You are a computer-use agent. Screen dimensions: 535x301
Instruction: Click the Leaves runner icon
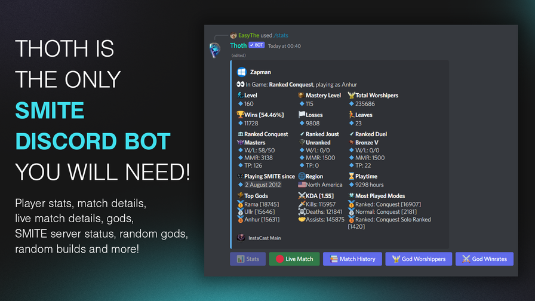tap(352, 115)
